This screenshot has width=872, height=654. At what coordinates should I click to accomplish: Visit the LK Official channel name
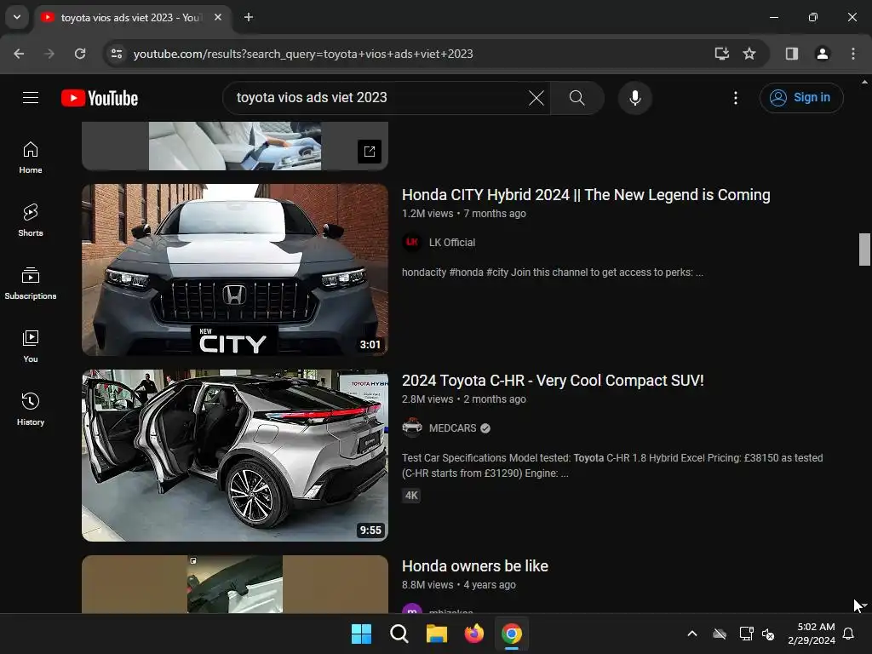452,243
